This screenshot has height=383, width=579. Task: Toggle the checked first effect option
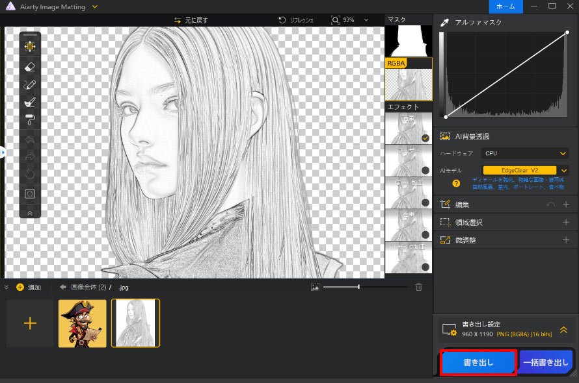tap(425, 138)
